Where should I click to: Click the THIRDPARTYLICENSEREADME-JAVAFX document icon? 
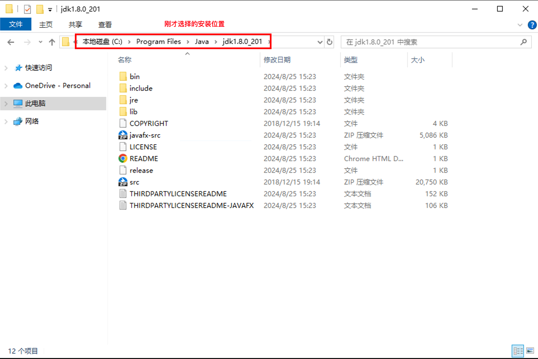click(x=123, y=205)
